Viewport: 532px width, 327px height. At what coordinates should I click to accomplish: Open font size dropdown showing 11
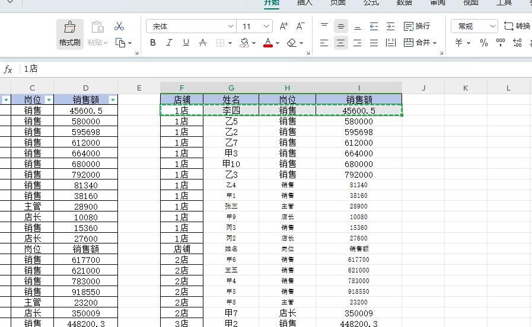(254, 26)
